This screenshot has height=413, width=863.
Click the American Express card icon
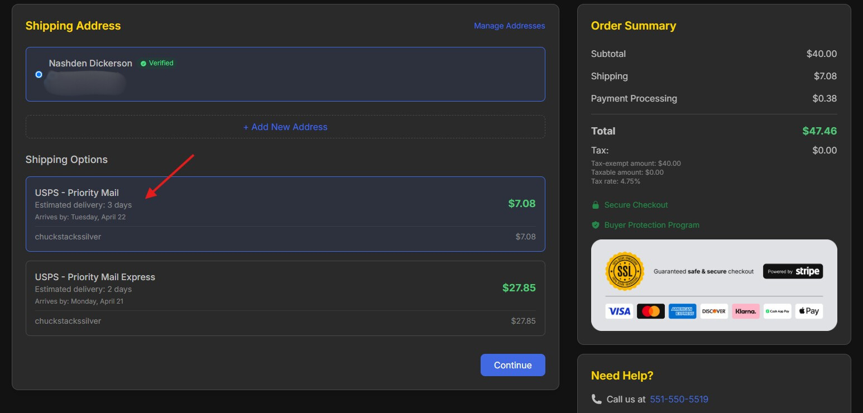682,311
